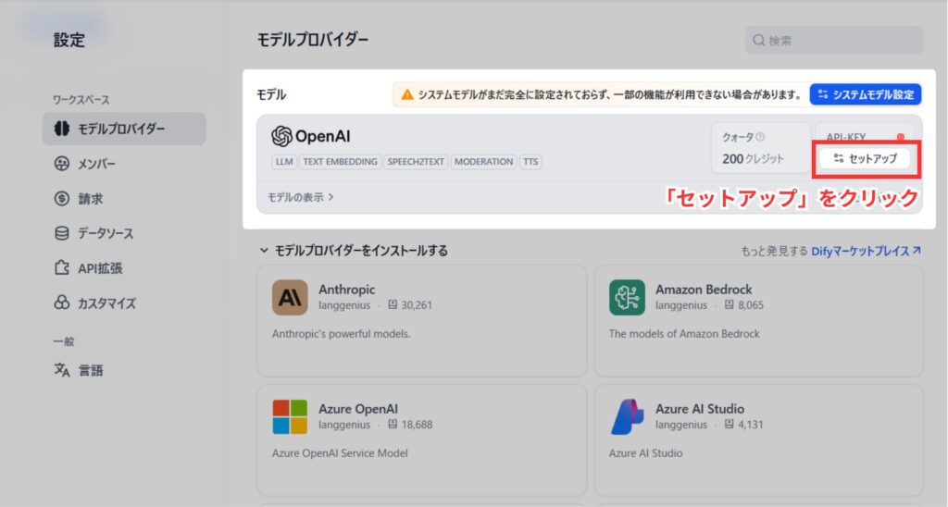Click the TEXT EMBEDDING tag
Viewport: 948px width, 507px height.
340,162
